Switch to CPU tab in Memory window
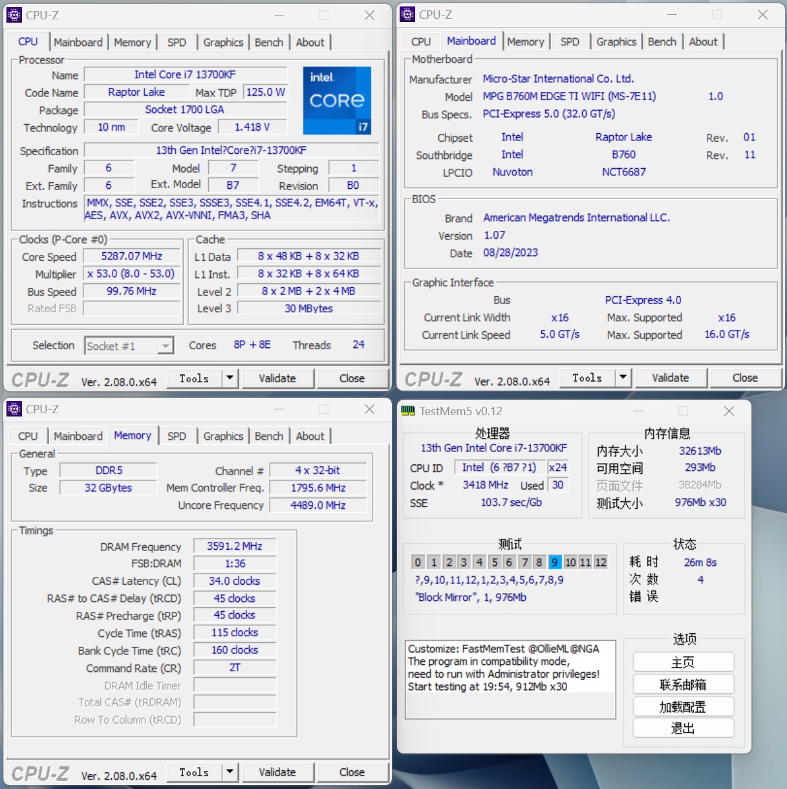Viewport: 787px width, 789px height. tap(28, 436)
